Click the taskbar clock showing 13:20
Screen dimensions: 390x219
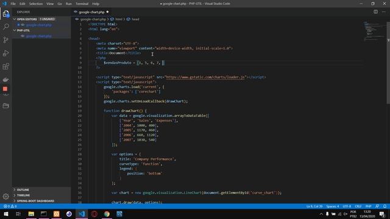click(x=367, y=214)
